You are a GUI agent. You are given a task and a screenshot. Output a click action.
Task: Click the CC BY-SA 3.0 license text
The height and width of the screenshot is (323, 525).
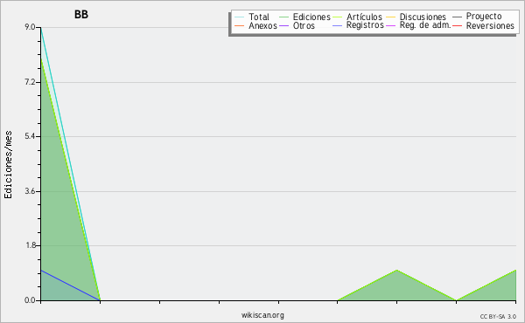click(498, 316)
